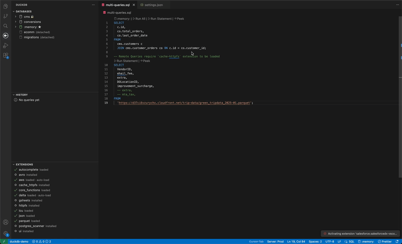402x244 pixels.
Task: Open the Explorer view in activity bar
Action: (6, 7)
